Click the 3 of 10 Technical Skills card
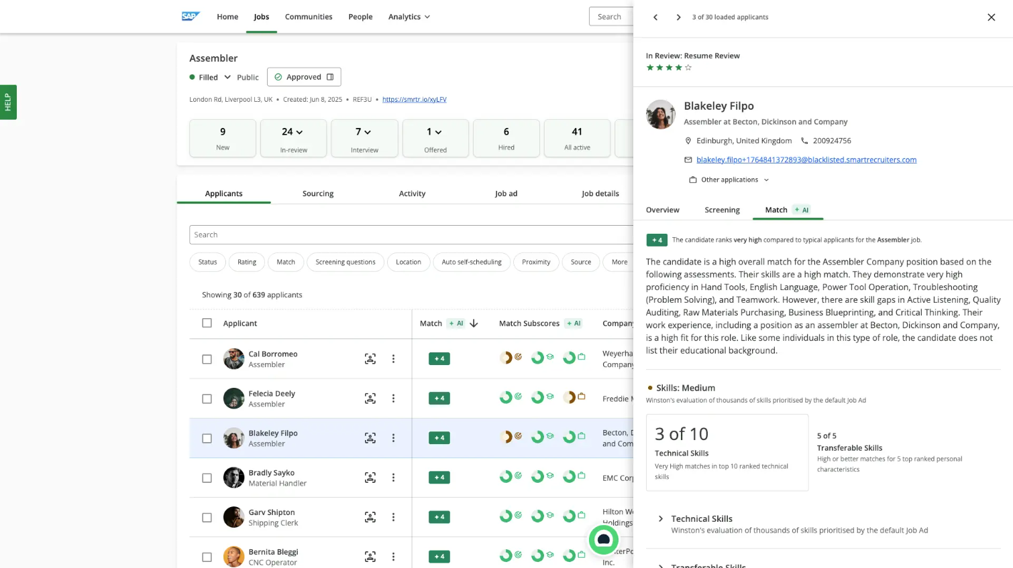The height and width of the screenshot is (568, 1013). 727,453
